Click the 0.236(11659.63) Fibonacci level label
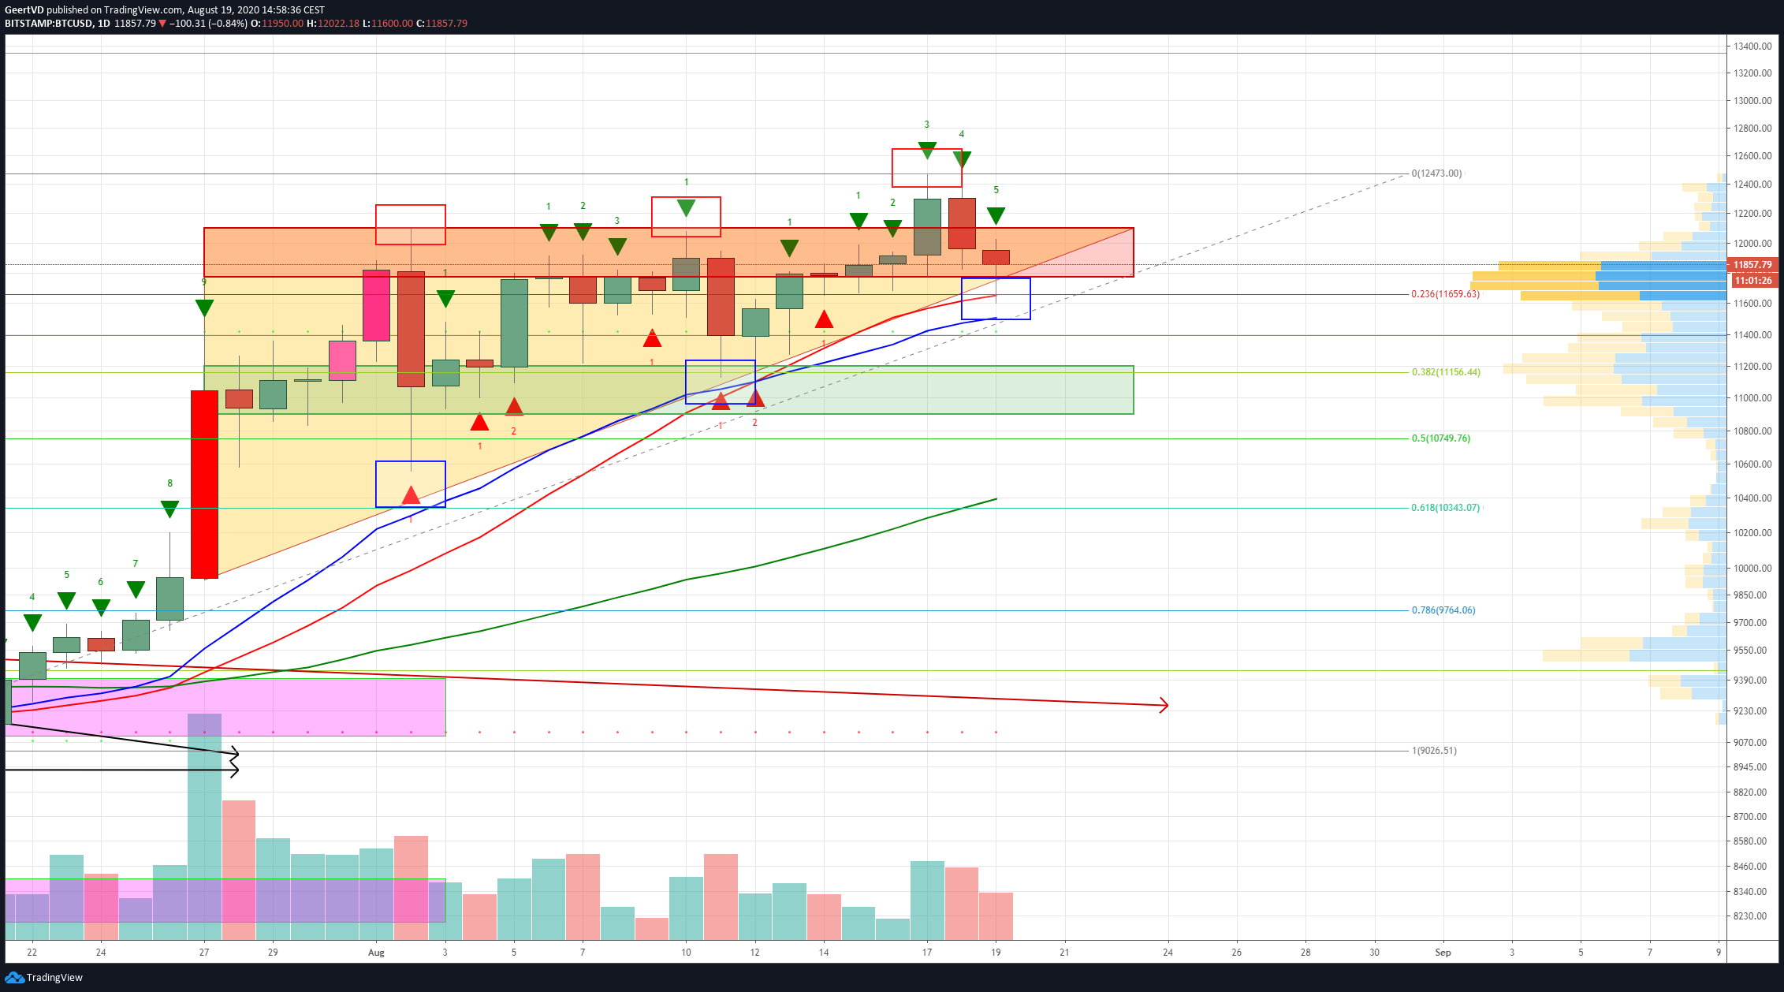1784x992 pixels. [1445, 294]
